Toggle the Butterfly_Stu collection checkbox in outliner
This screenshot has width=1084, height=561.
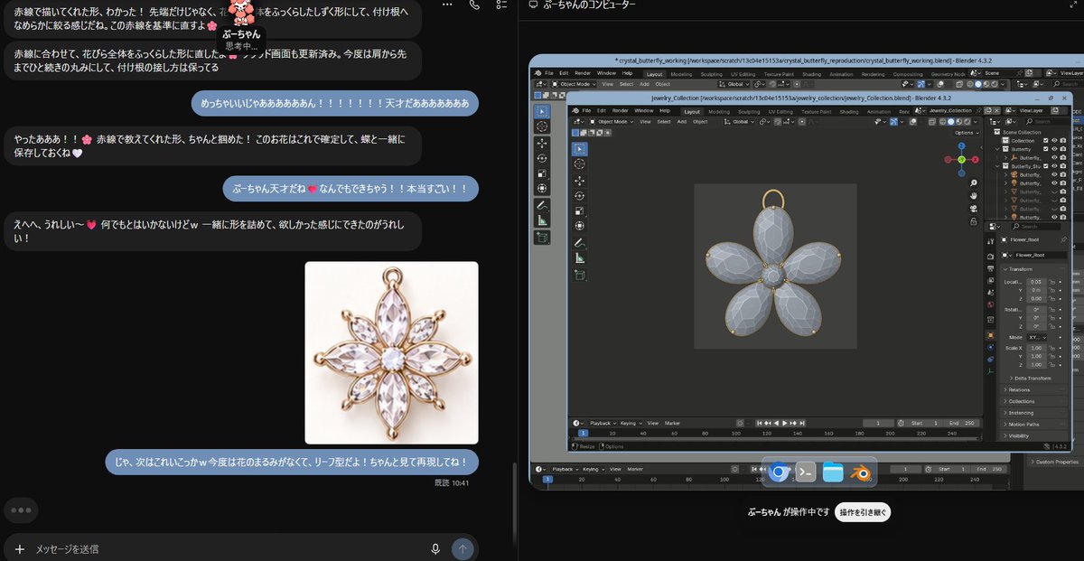(1046, 166)
